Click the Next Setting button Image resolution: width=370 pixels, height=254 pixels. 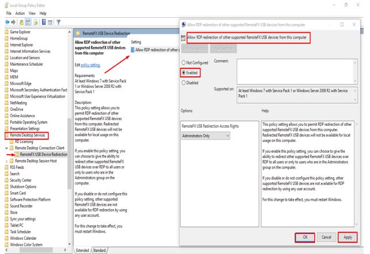[x=223, y=48]
